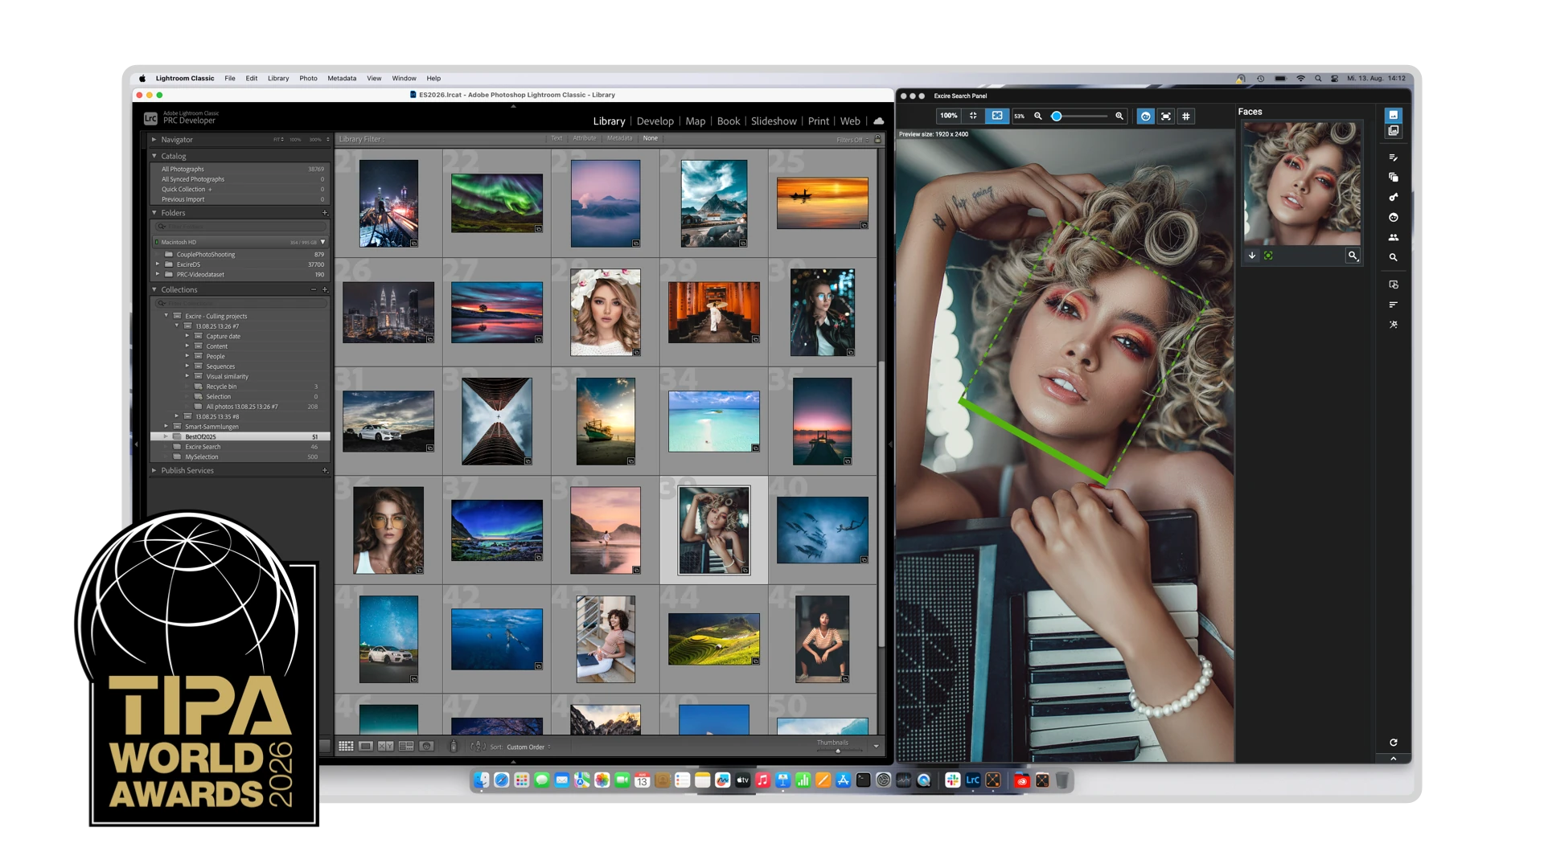
Task: Click the aurora borealis thumbnail number 22
Action: [x=496, y=203]
